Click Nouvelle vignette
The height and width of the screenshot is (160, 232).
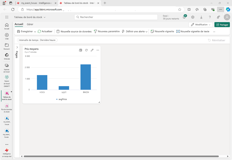coord(162,31)
